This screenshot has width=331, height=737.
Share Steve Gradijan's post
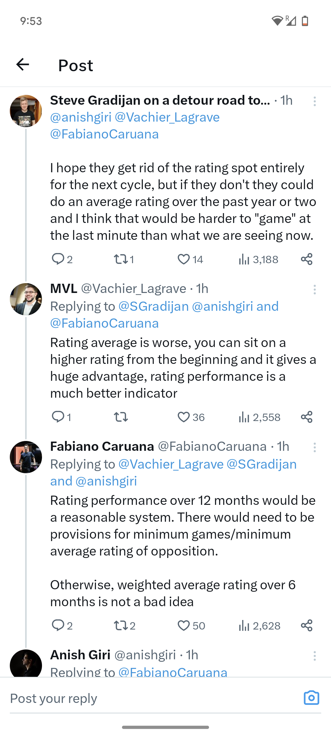click(306, 259)
